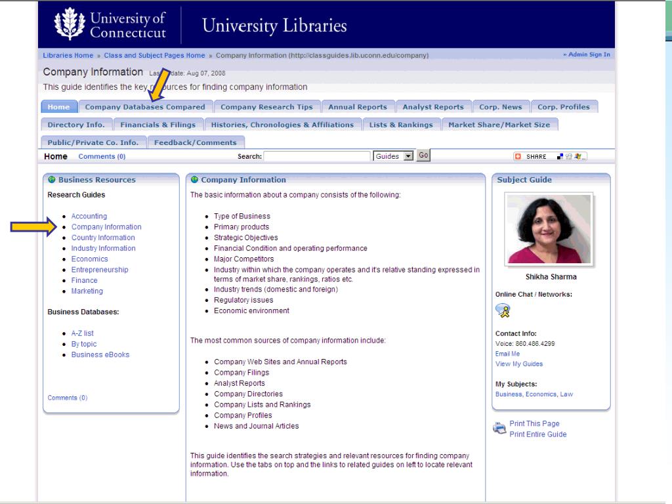Click the Libraries Home breadcrumb link
This screenshot has height=504, width=672.
68,55
